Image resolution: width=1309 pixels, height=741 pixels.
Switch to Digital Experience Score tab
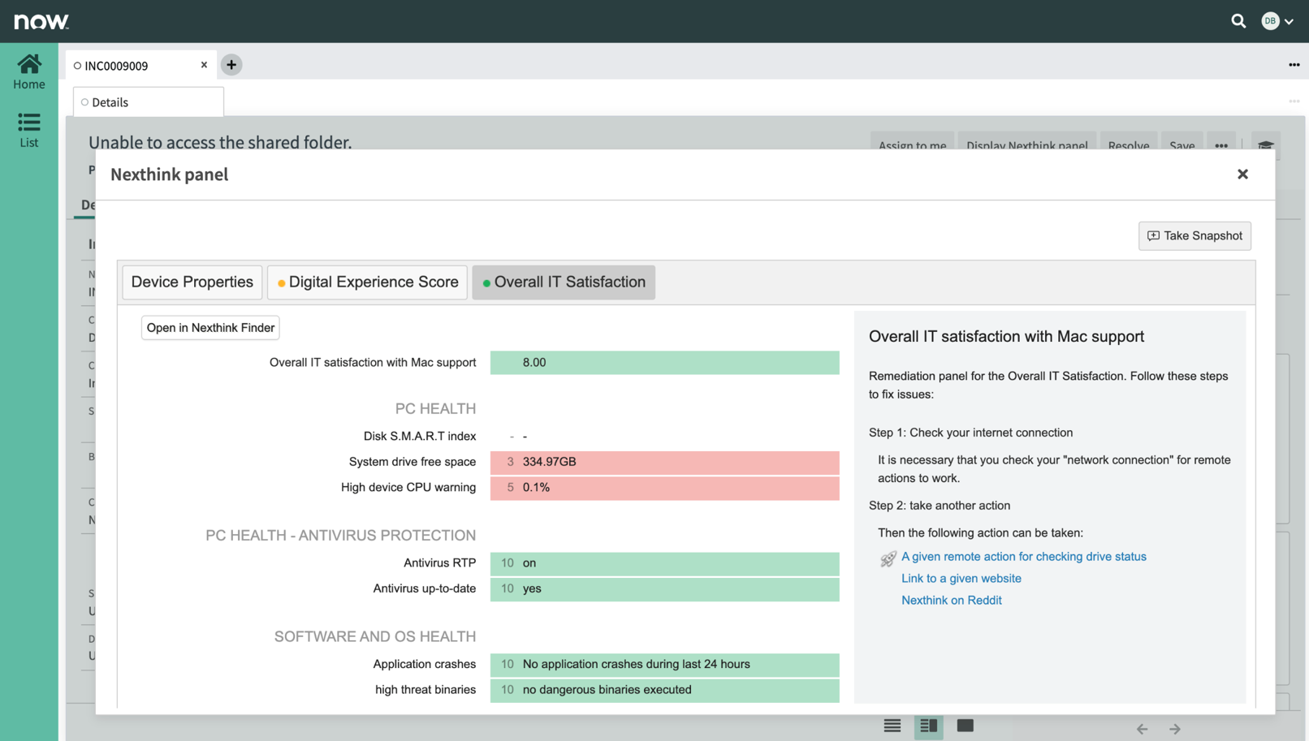367,282
